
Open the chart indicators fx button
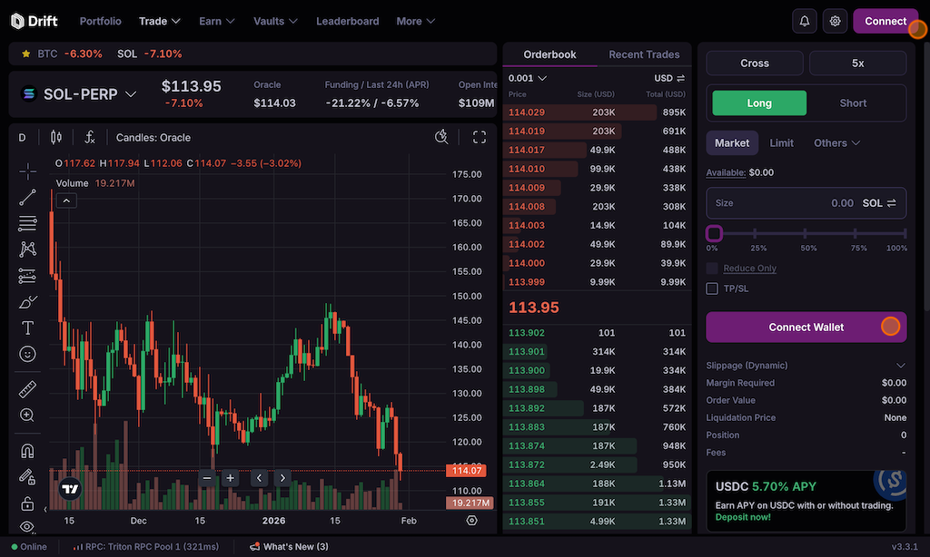pos(90,138)
